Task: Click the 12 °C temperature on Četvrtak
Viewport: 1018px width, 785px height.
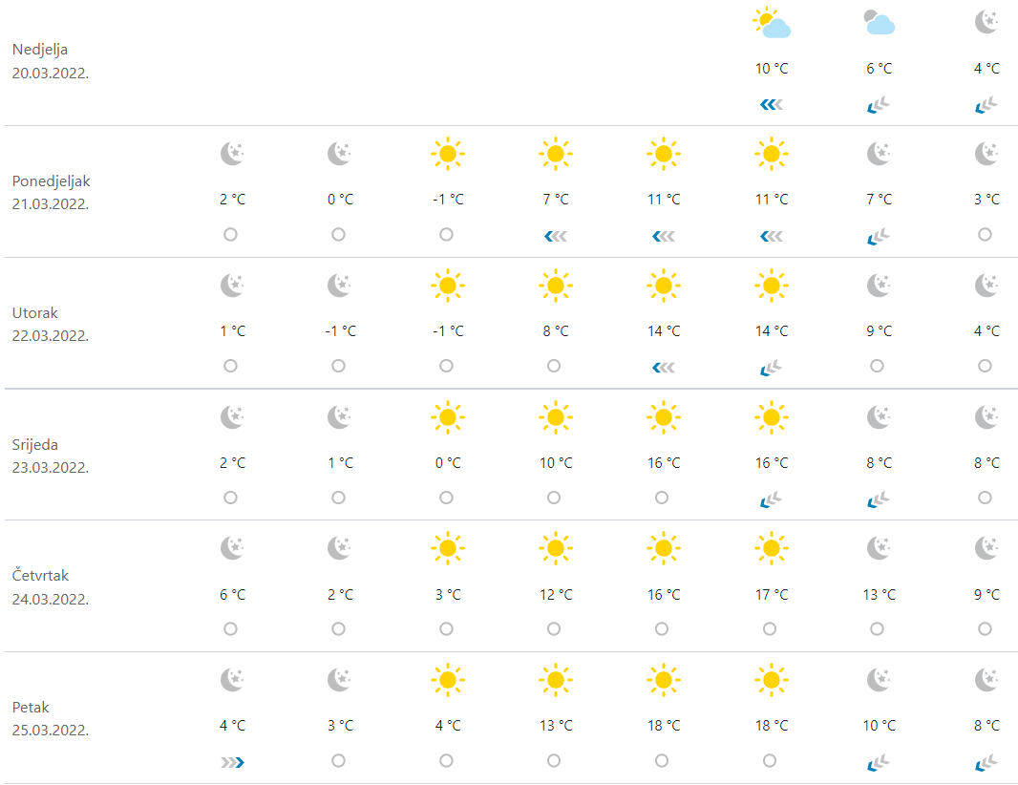Action: pyautogui.click(x=555, y=595)
